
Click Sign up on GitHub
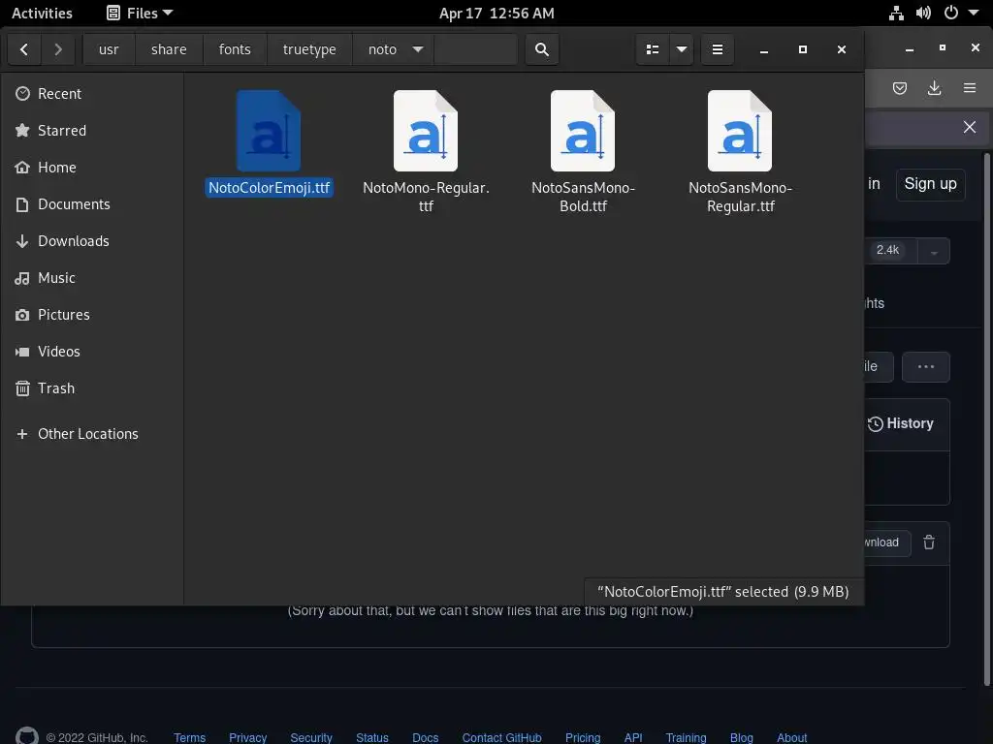(x=930, y=184)
